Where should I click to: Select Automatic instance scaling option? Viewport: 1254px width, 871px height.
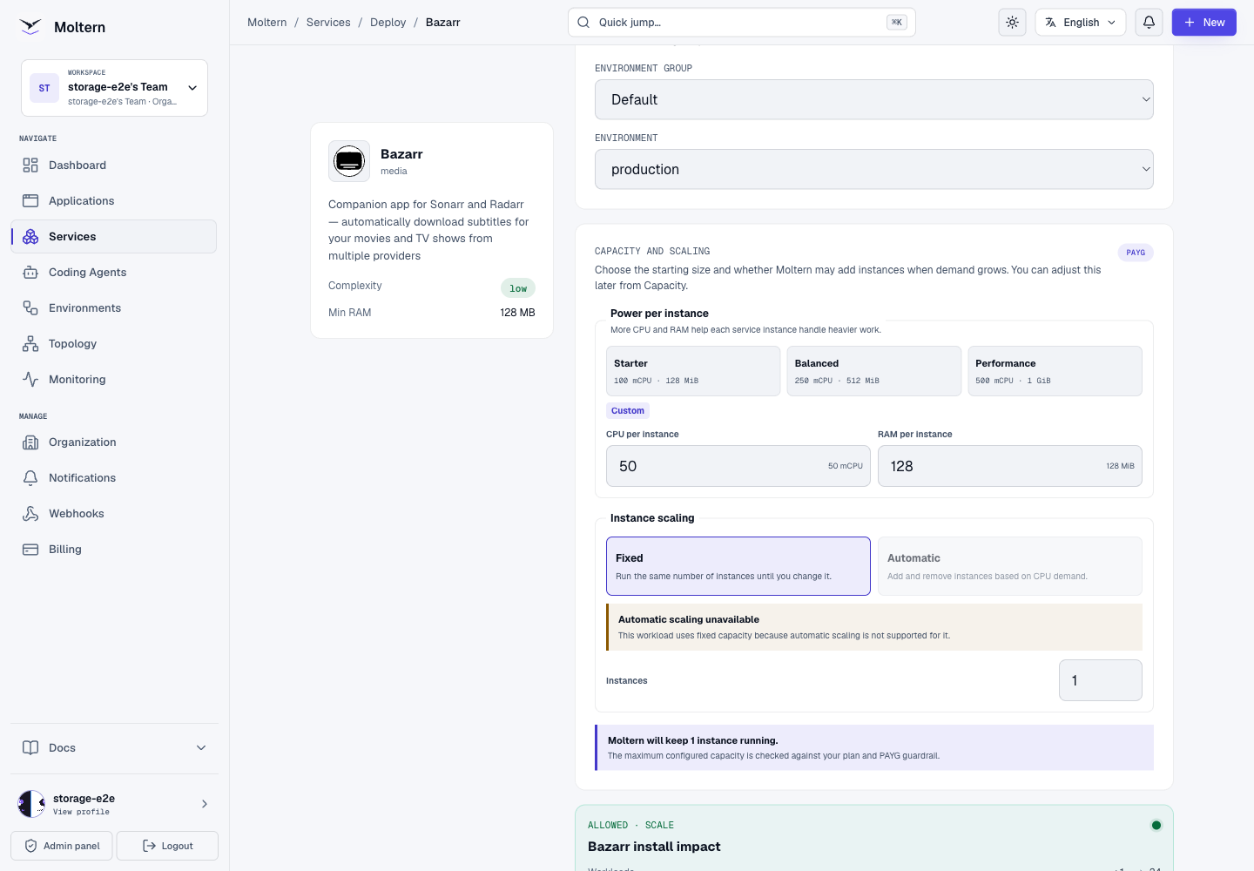click(x=1010, y=566)
